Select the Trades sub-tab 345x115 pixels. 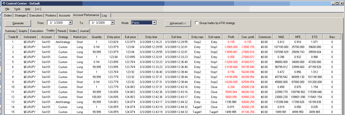[x=50, y=31]
